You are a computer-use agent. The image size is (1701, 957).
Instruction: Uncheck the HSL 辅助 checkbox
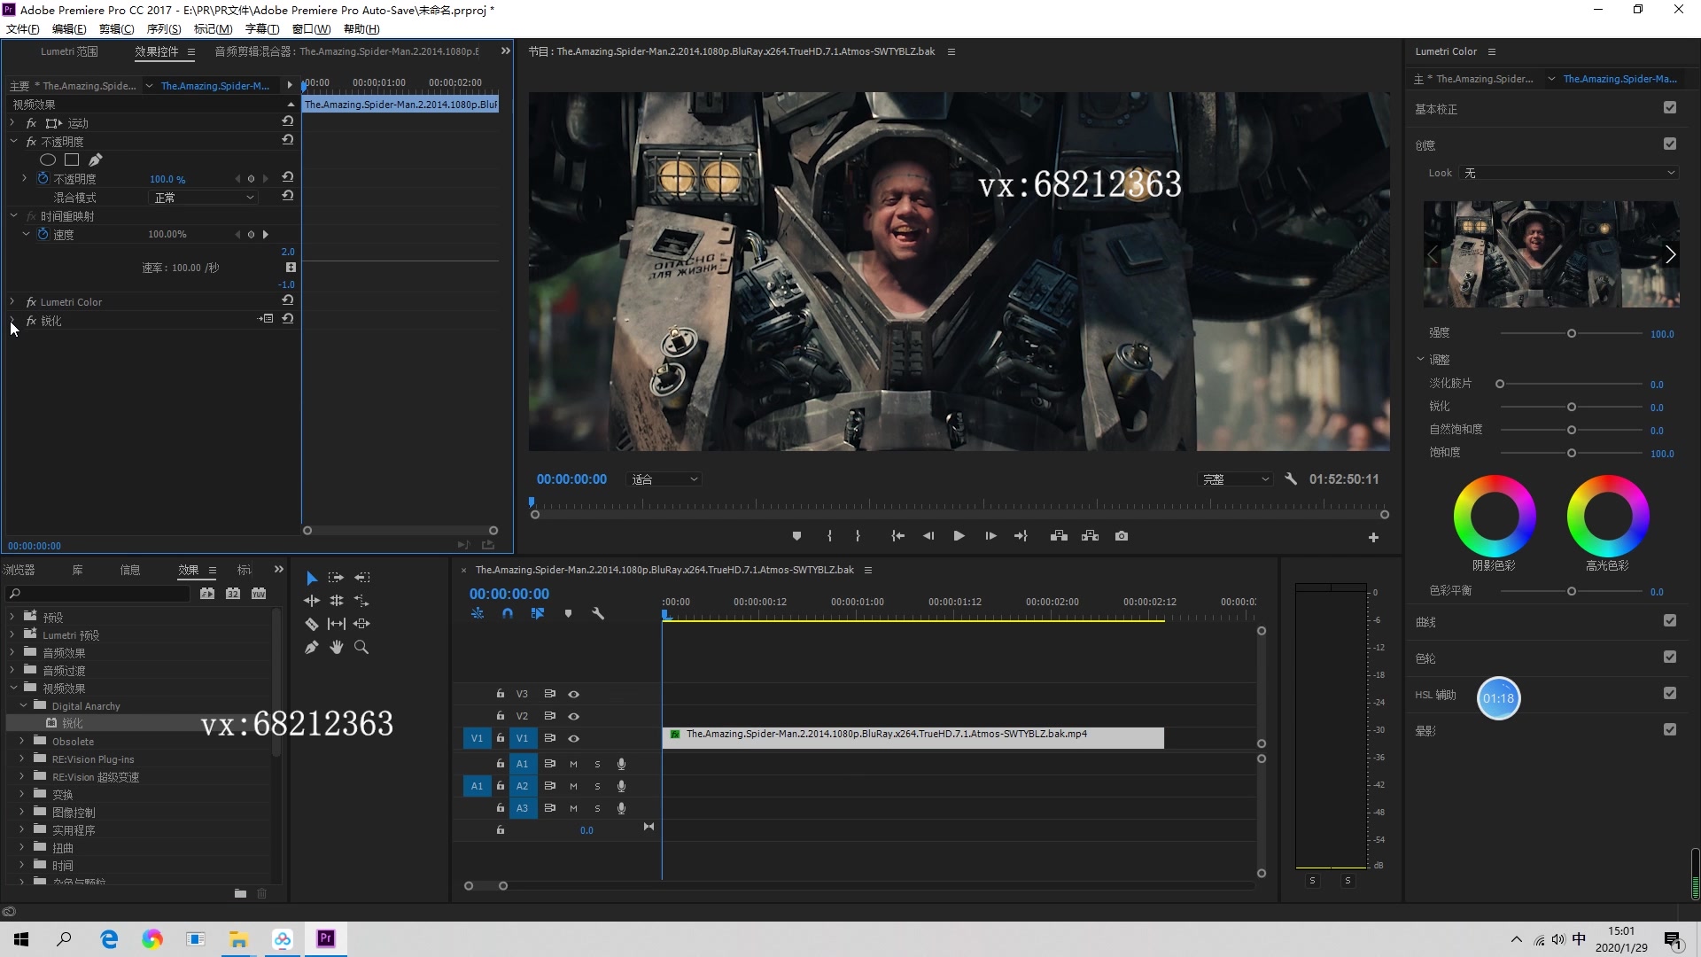[1670, 694]
